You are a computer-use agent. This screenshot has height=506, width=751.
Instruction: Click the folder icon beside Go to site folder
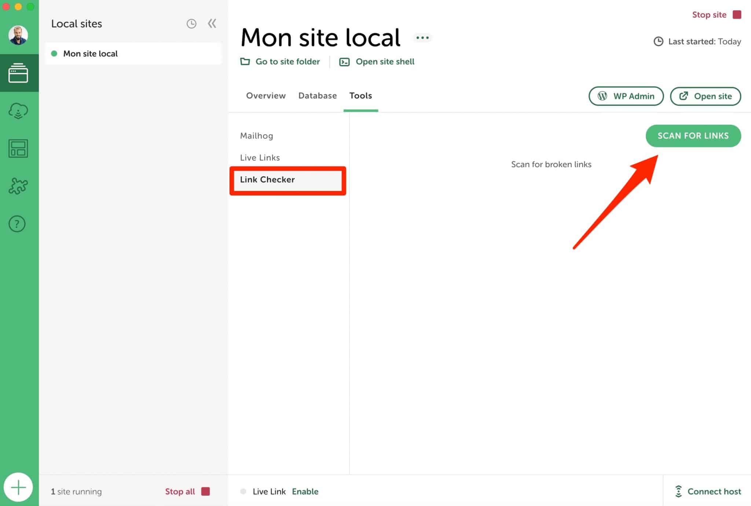coord(245,61)
